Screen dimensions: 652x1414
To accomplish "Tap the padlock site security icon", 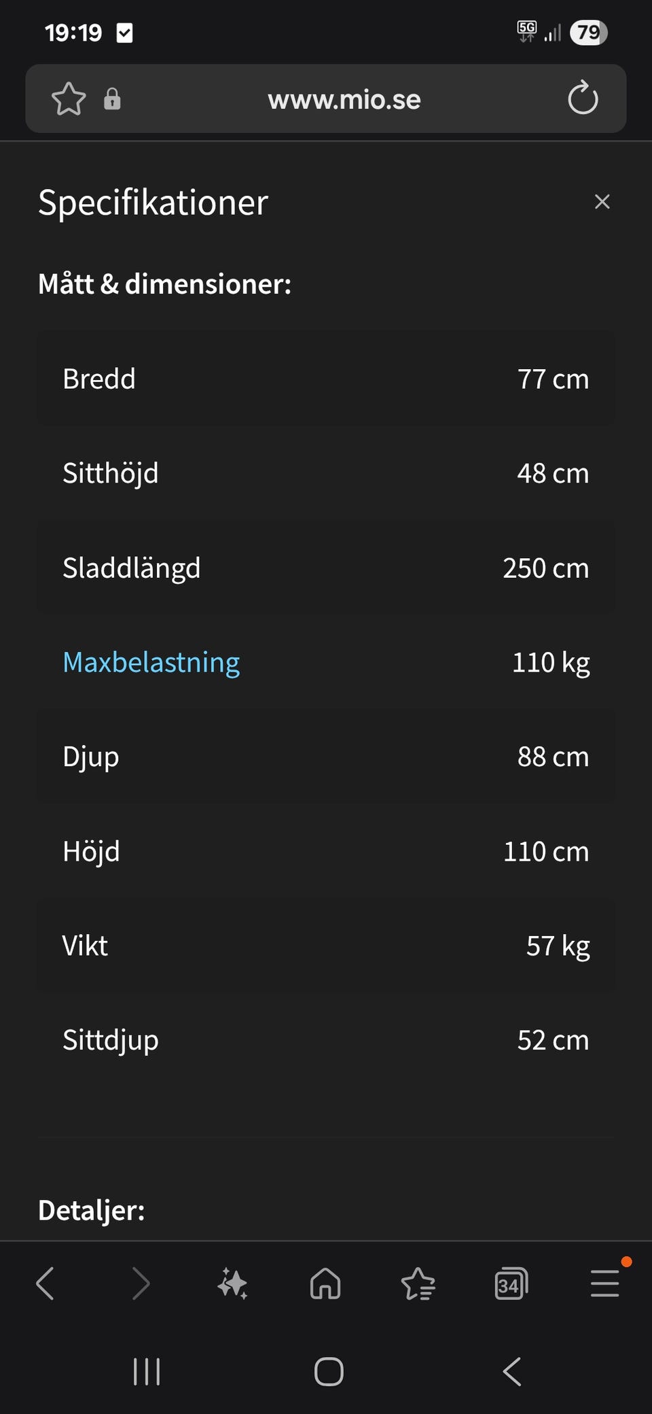I will (x=112, y=99).
